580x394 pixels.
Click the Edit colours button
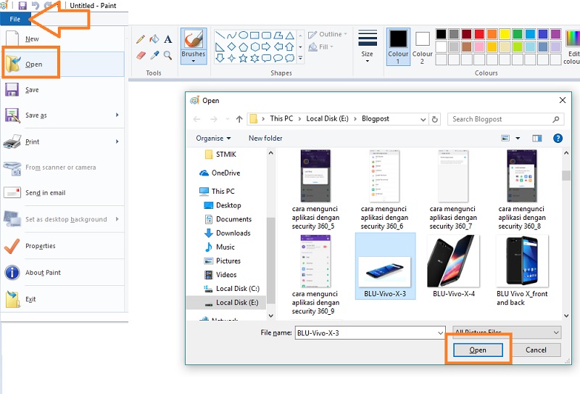coord(571,47)
